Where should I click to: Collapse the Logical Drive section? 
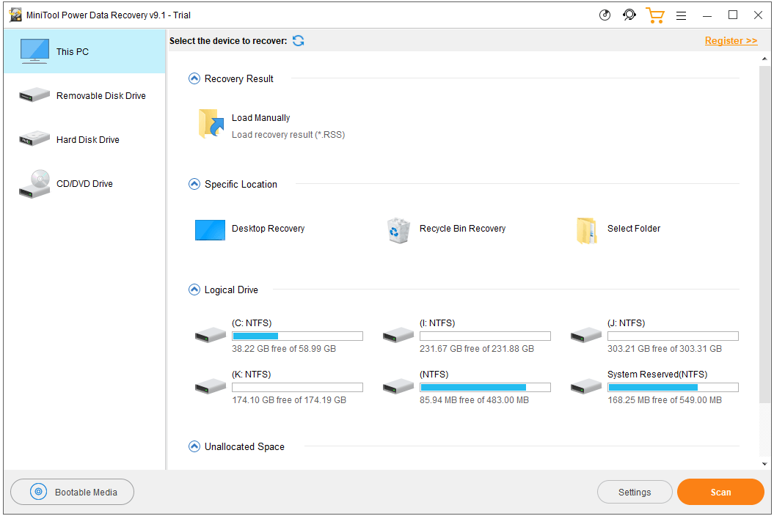pyautogui.click(x=194, y=290)
